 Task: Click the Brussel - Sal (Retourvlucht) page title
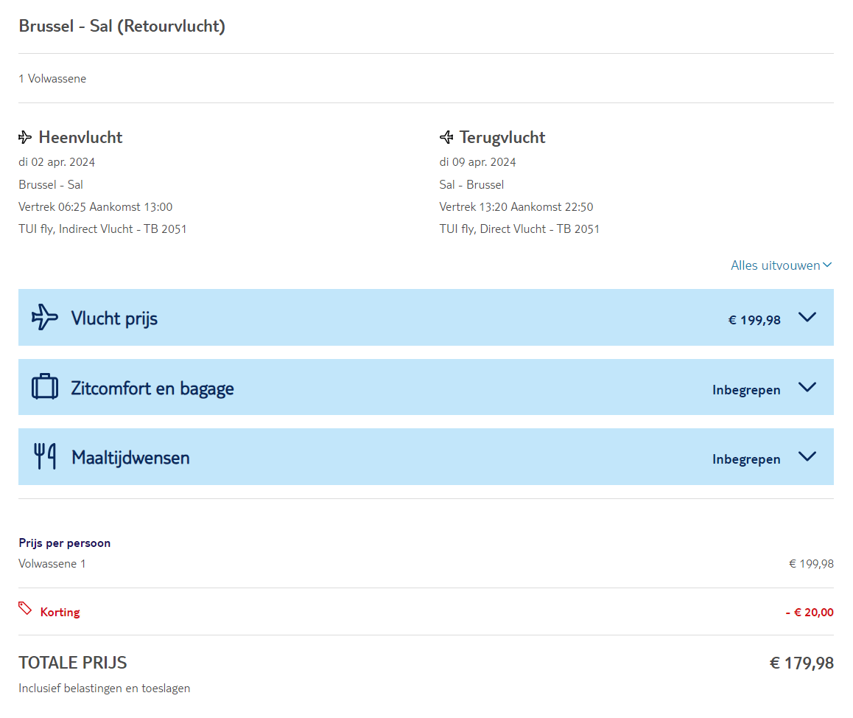click(122, 27)
